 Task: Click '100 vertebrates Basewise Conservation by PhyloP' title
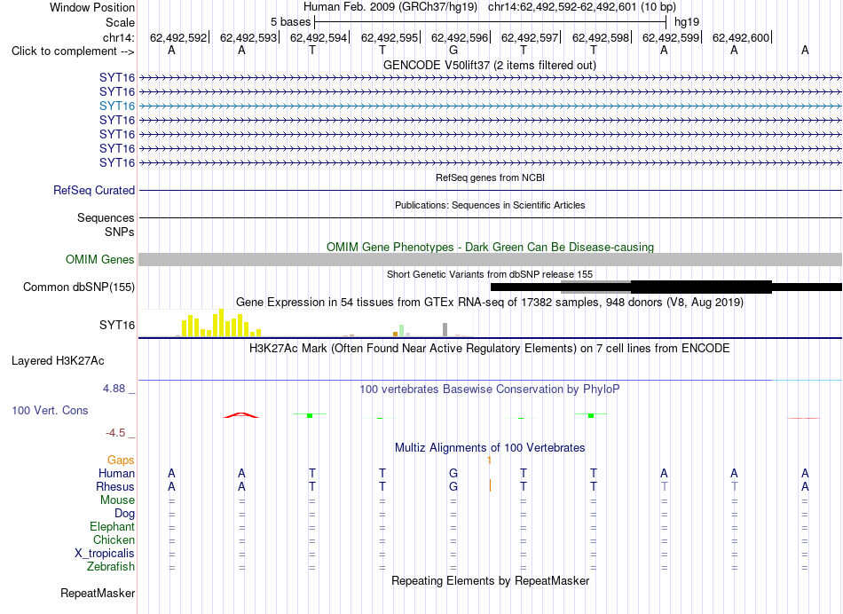tap(490, 389)
